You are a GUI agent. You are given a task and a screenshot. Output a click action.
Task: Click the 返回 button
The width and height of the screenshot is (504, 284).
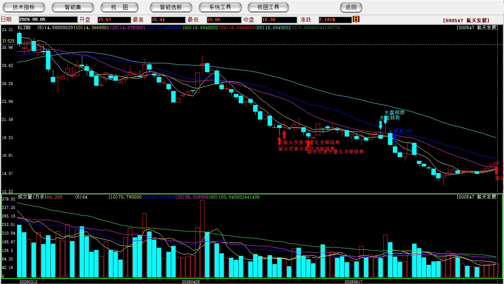tap(351, 7)
